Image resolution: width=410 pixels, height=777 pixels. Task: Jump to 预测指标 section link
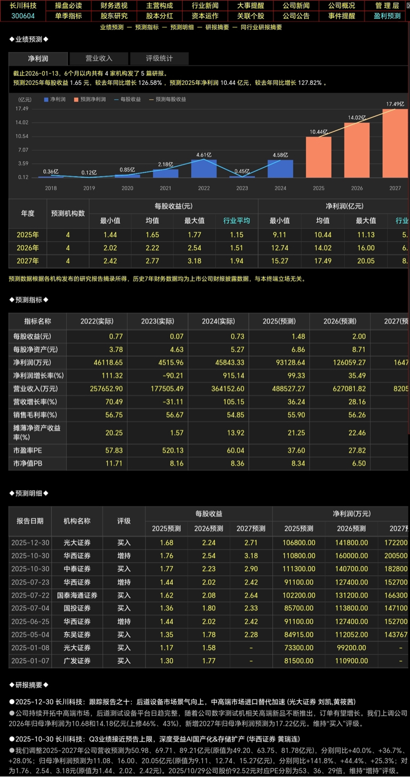coord(147,27)
